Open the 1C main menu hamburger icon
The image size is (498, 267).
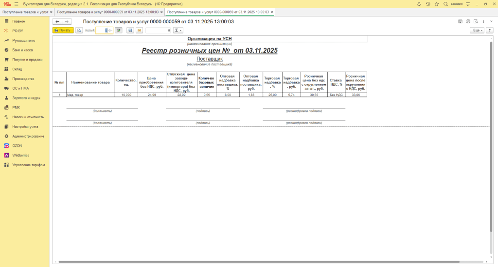tap(16, 4)
